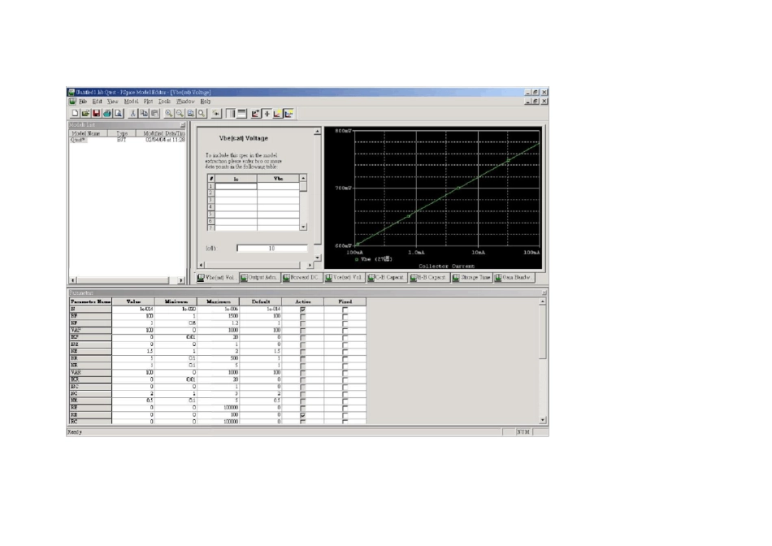Zoom to fit the plot

202,113
